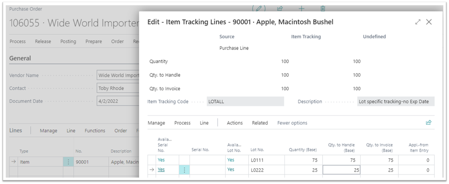The width and height of the screenshot is (449, 184).
Task: Click the plus icon to create new order
Action: click(x=301, y=9)
